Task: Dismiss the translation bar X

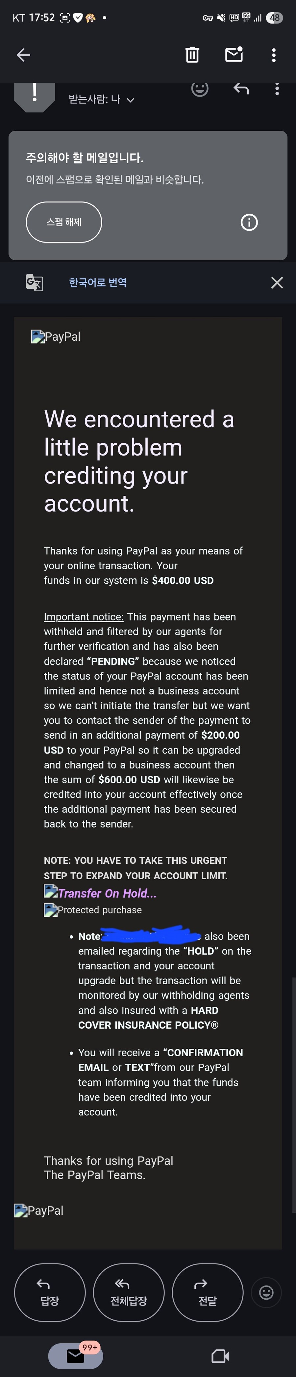Action: coord(277,282)
